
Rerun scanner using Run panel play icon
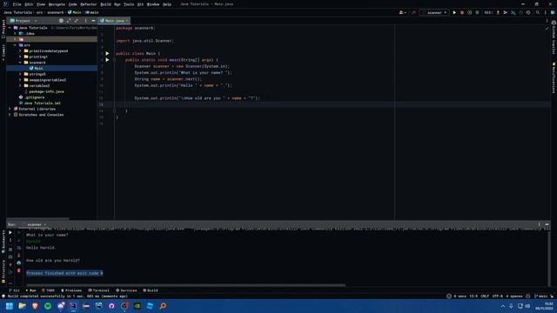click(x=10, y=232)
